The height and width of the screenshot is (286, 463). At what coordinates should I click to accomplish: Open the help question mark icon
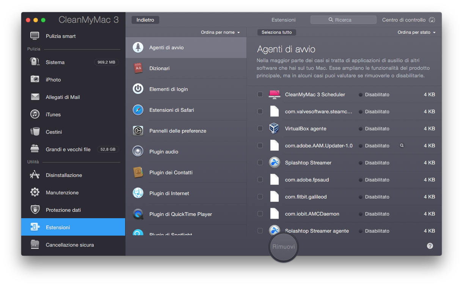coord(430,246)
